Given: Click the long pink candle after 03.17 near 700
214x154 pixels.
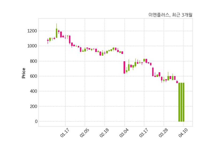Looking at the screenshot, I should (153, 72).
